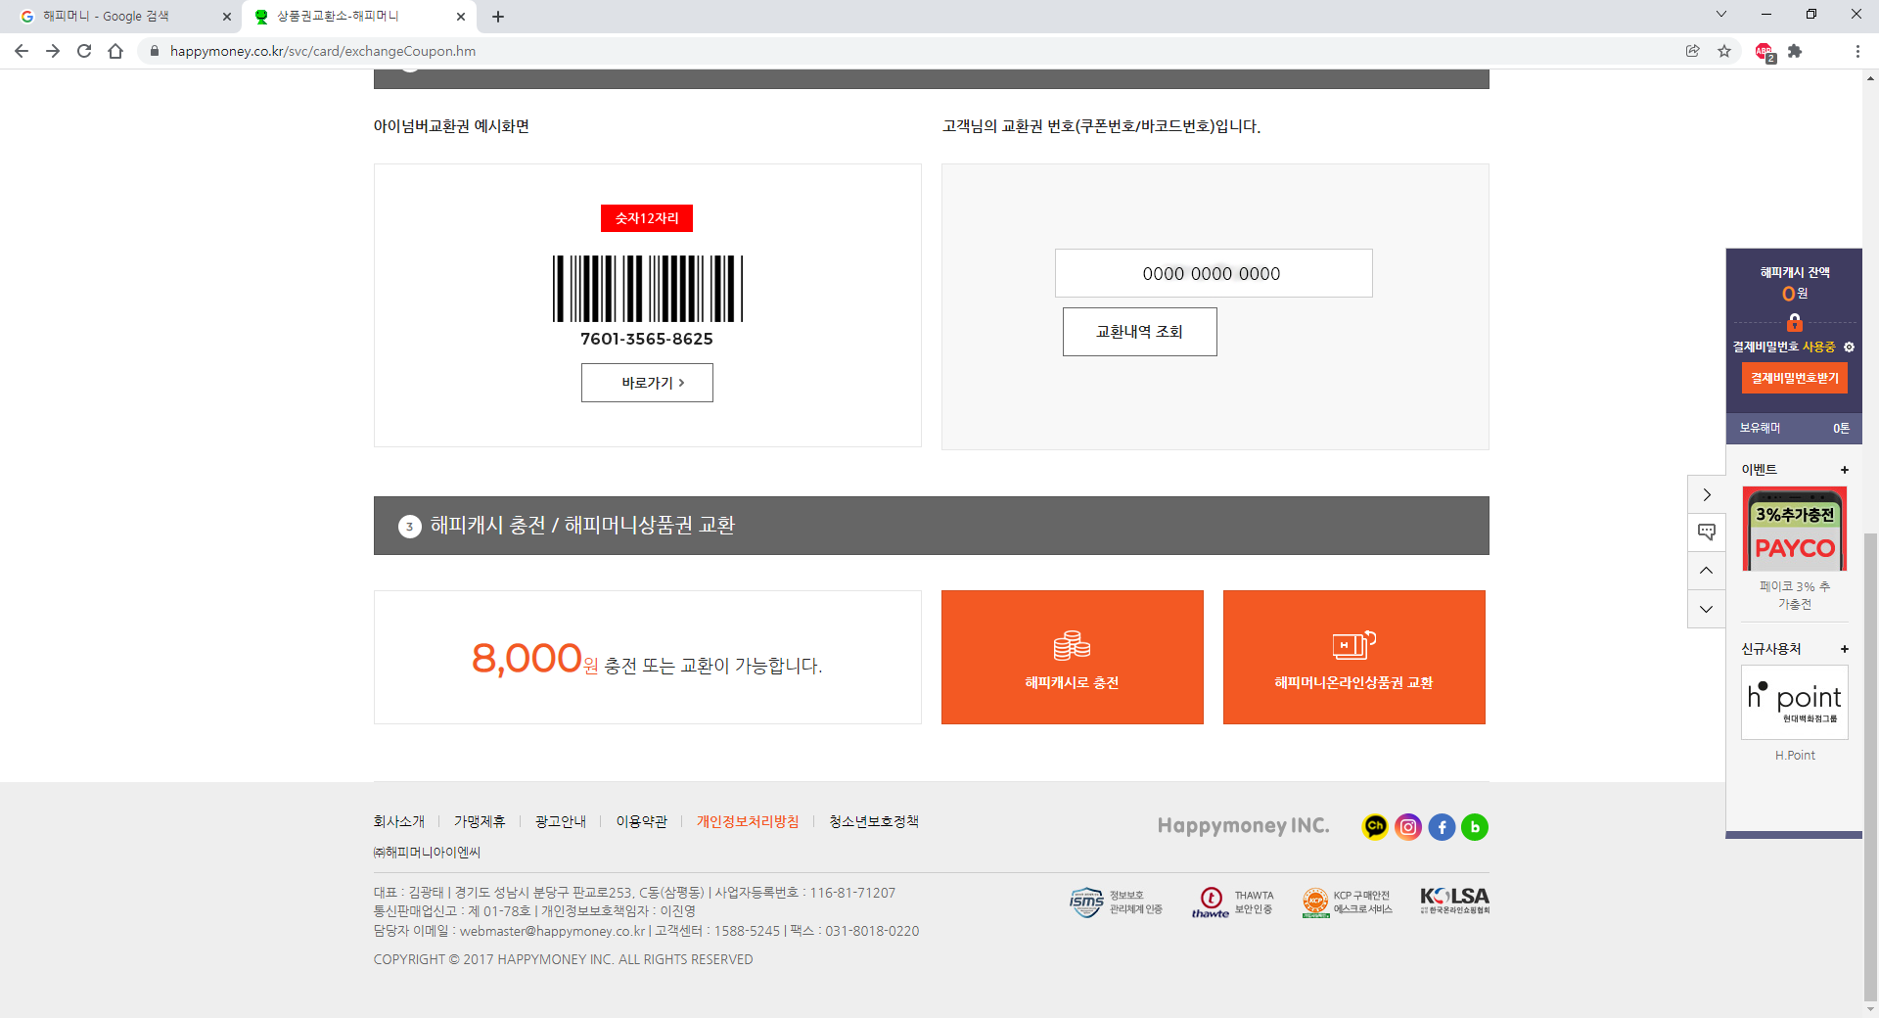The height and width of the screenshot is (1018, 1879).
Task: Click the 8,000원 amount text
Action: pyautogui.click(x=534, y=659)
